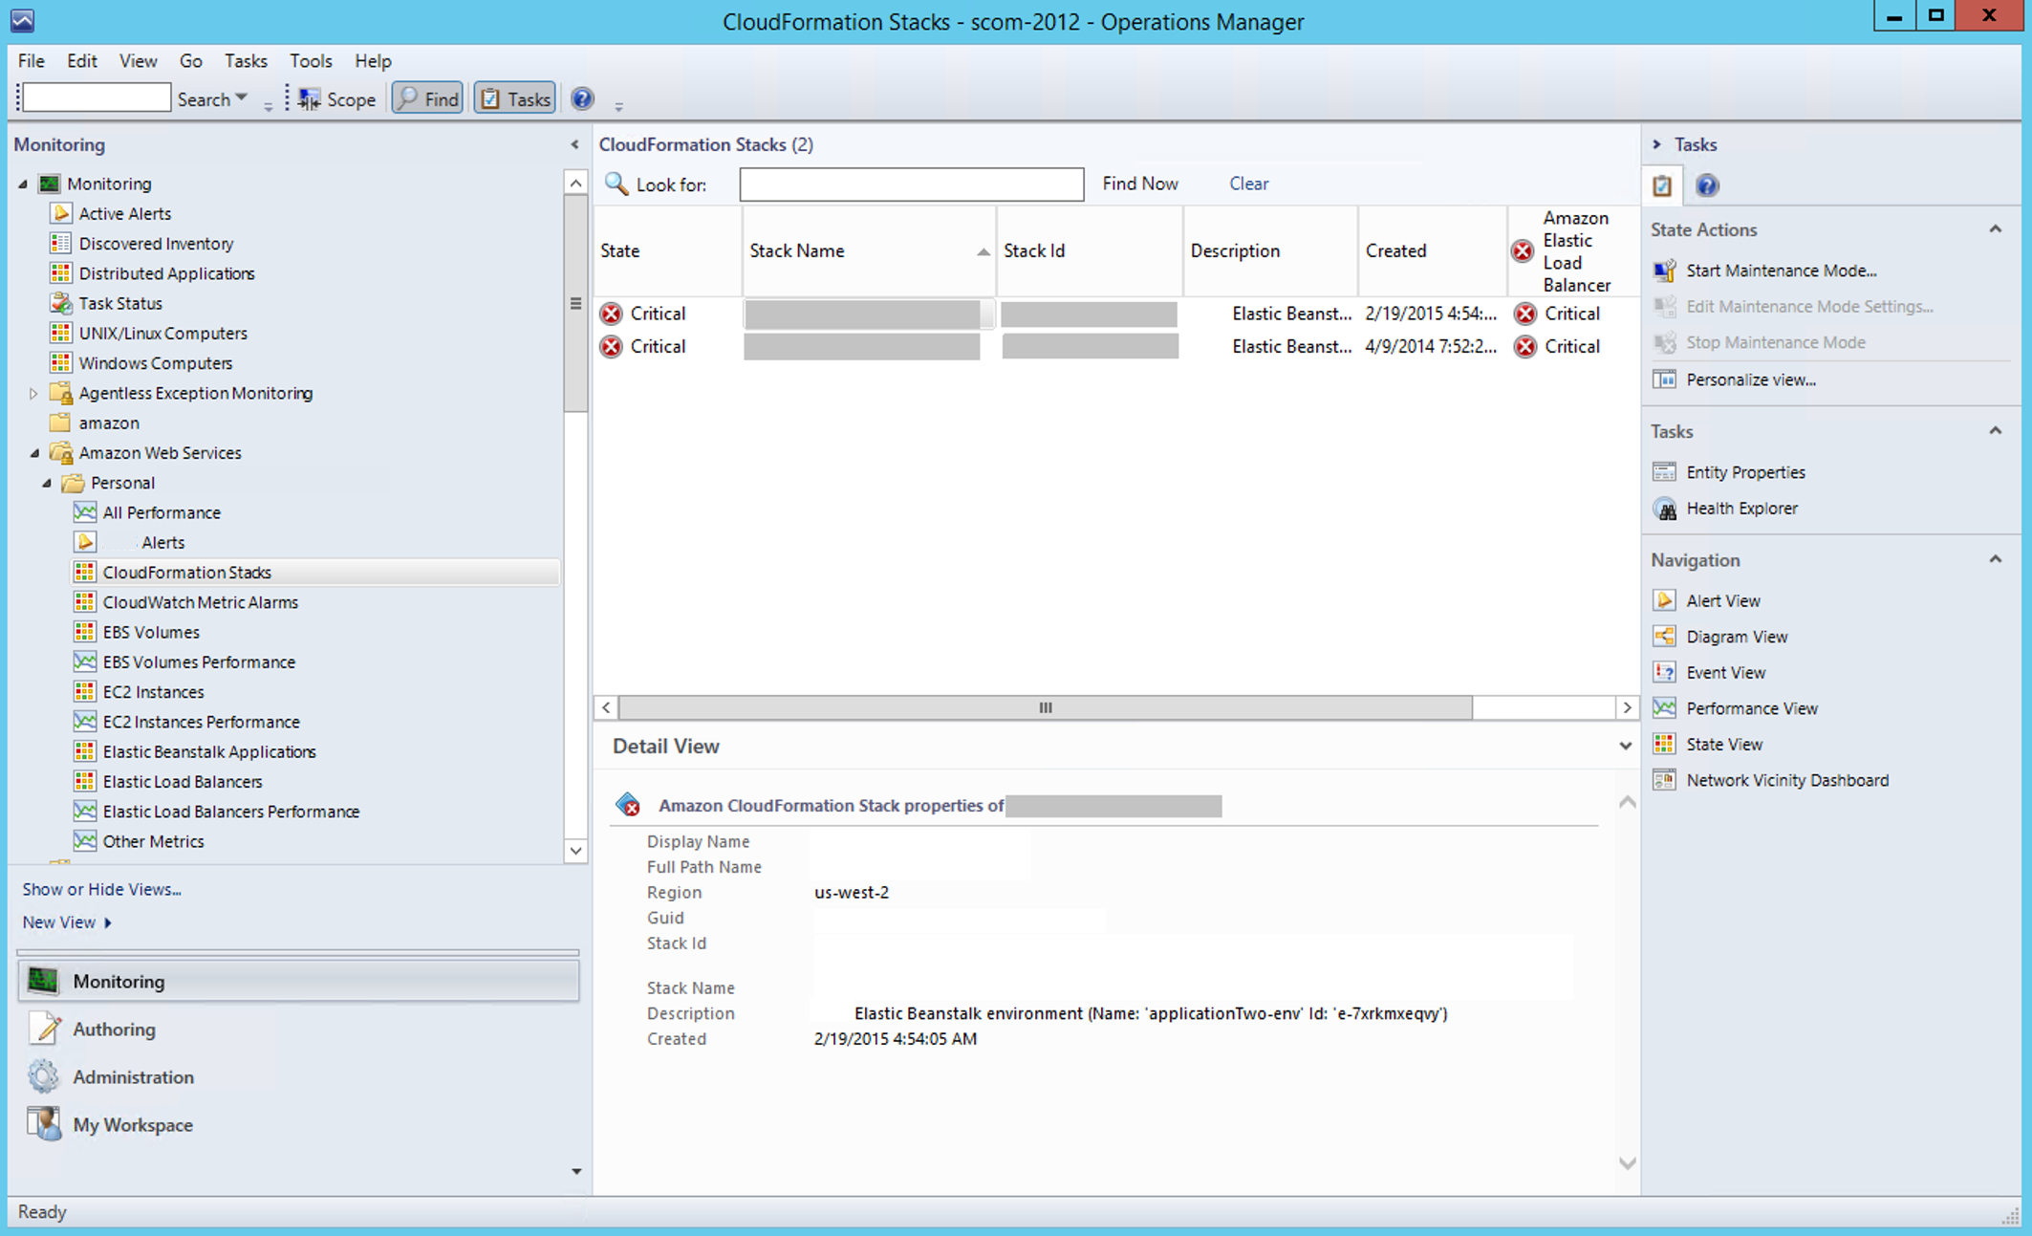
Task: Open the Authoring pencil icon
Action: pyautogui.click(x=43, y=1029)
